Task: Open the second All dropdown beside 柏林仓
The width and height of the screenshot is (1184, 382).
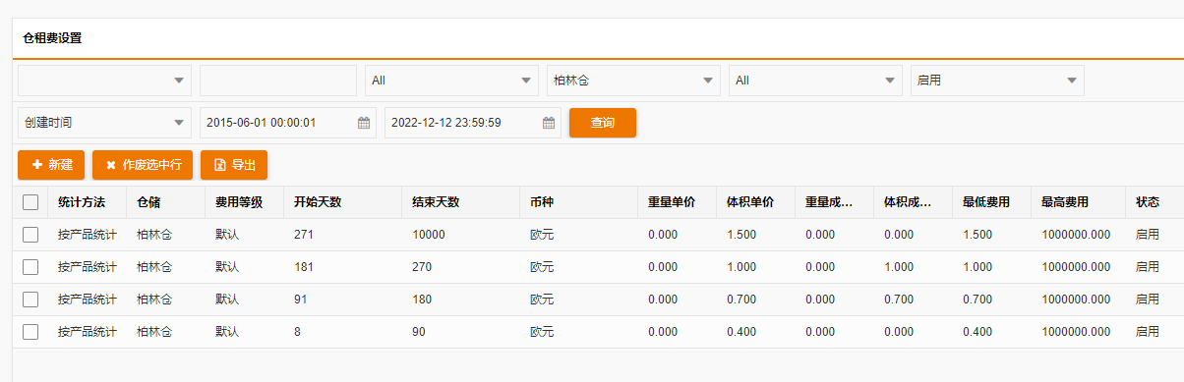Action: pyautogui.click(x=815, y=81)
